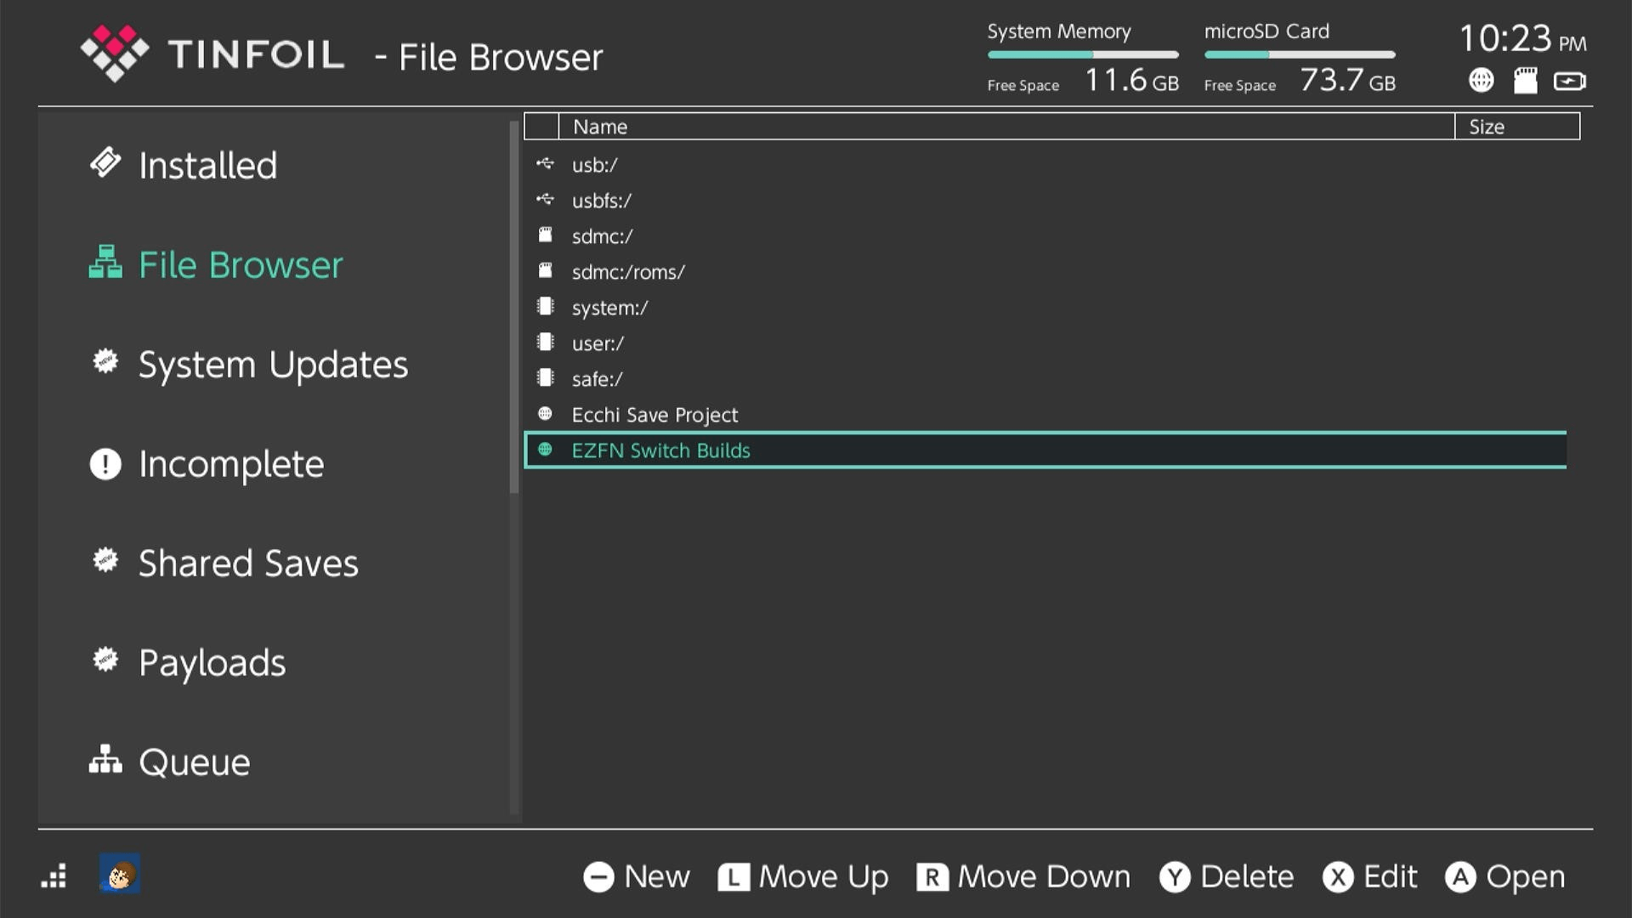
Task: Select the Ecchi Save Project source
Action: pos(654,415)
